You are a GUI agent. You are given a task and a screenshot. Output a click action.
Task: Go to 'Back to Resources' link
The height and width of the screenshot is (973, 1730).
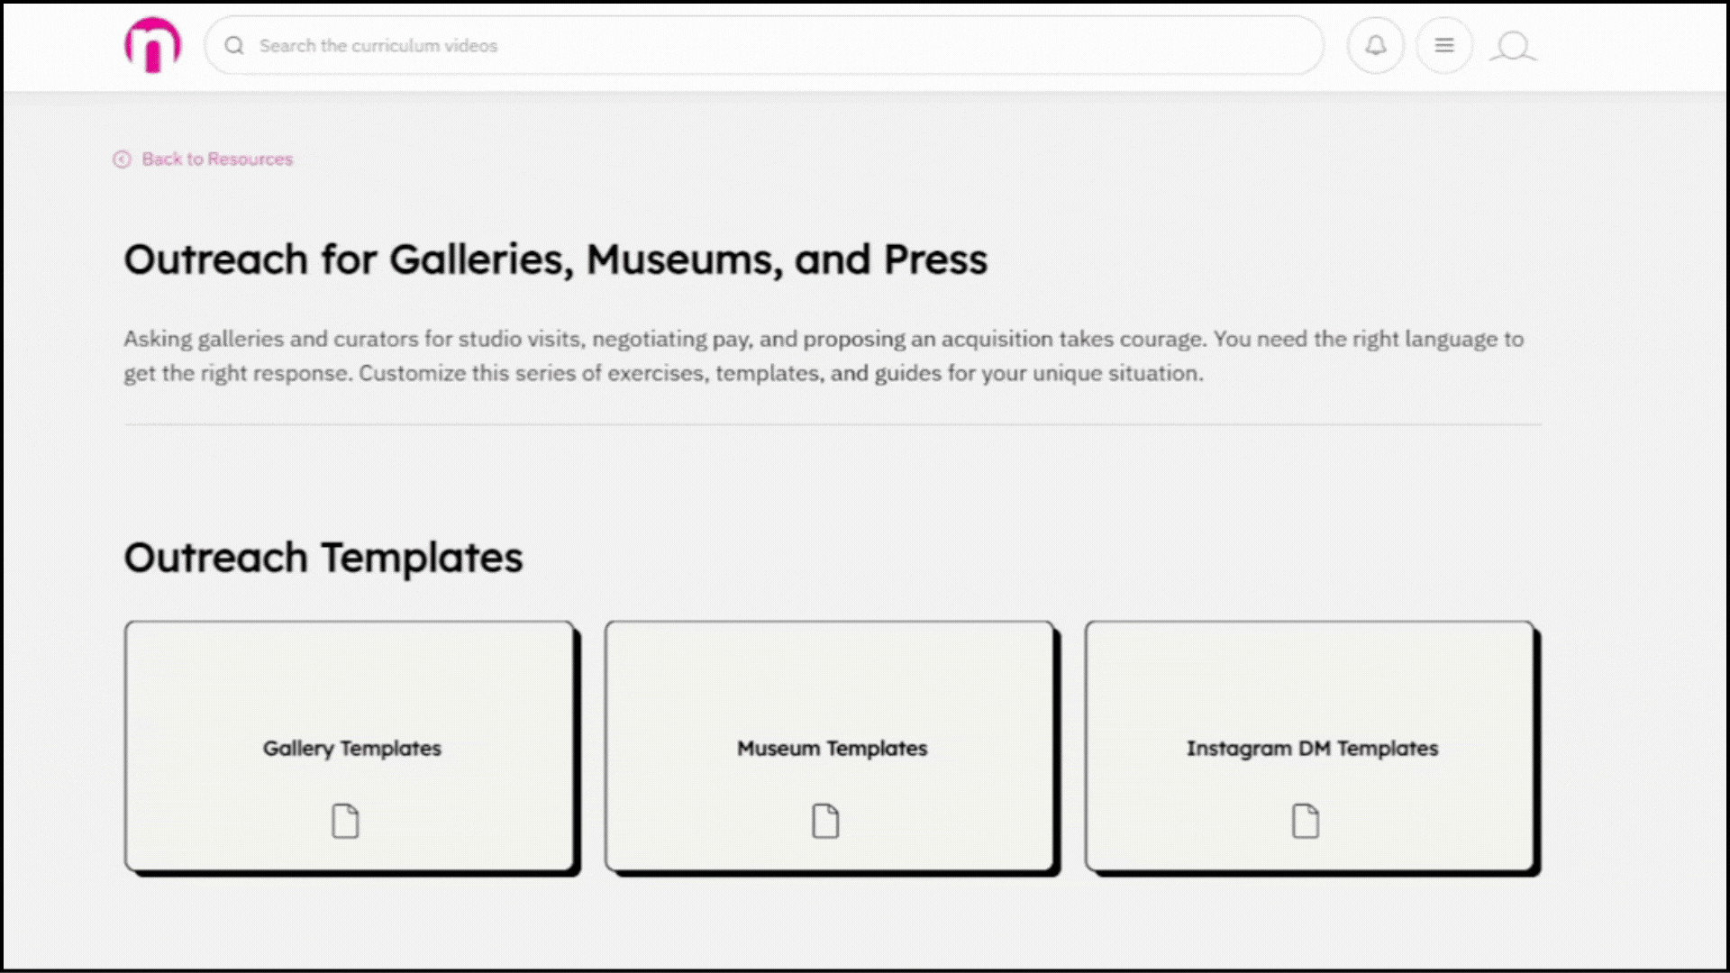click(x=217, y=159)
